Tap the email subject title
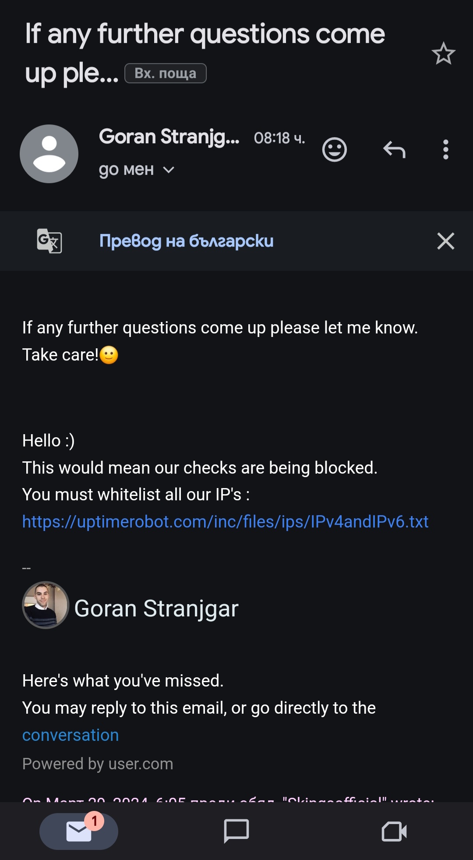The image size is (473, 860). pos(205,35)
